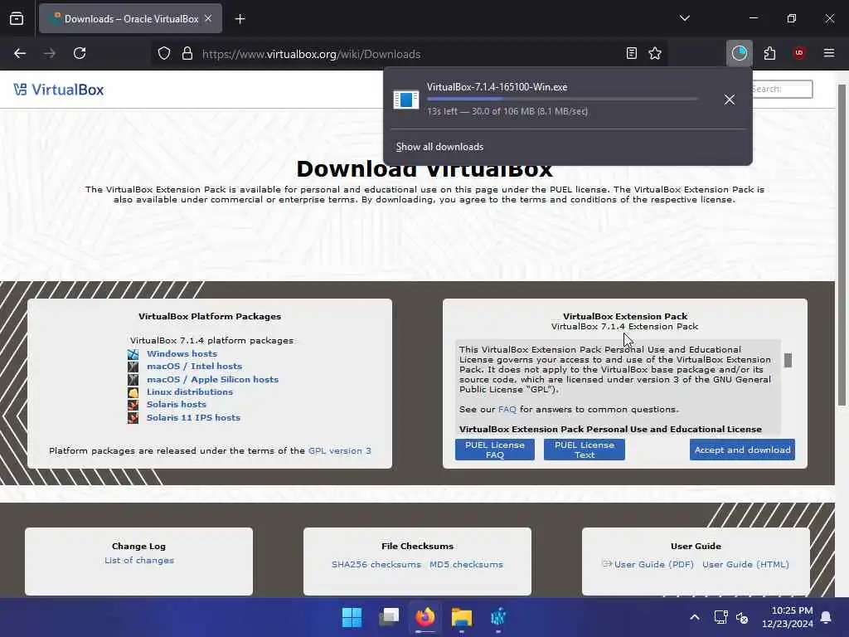Open the Solaris 11 IPS hosts link
Screen dimensions: 849x637
tap(193, 418)
